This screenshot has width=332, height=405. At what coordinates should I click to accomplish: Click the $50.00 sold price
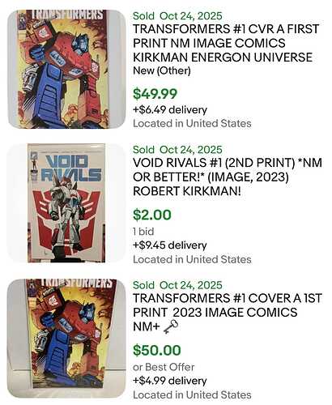pos(157,350)
